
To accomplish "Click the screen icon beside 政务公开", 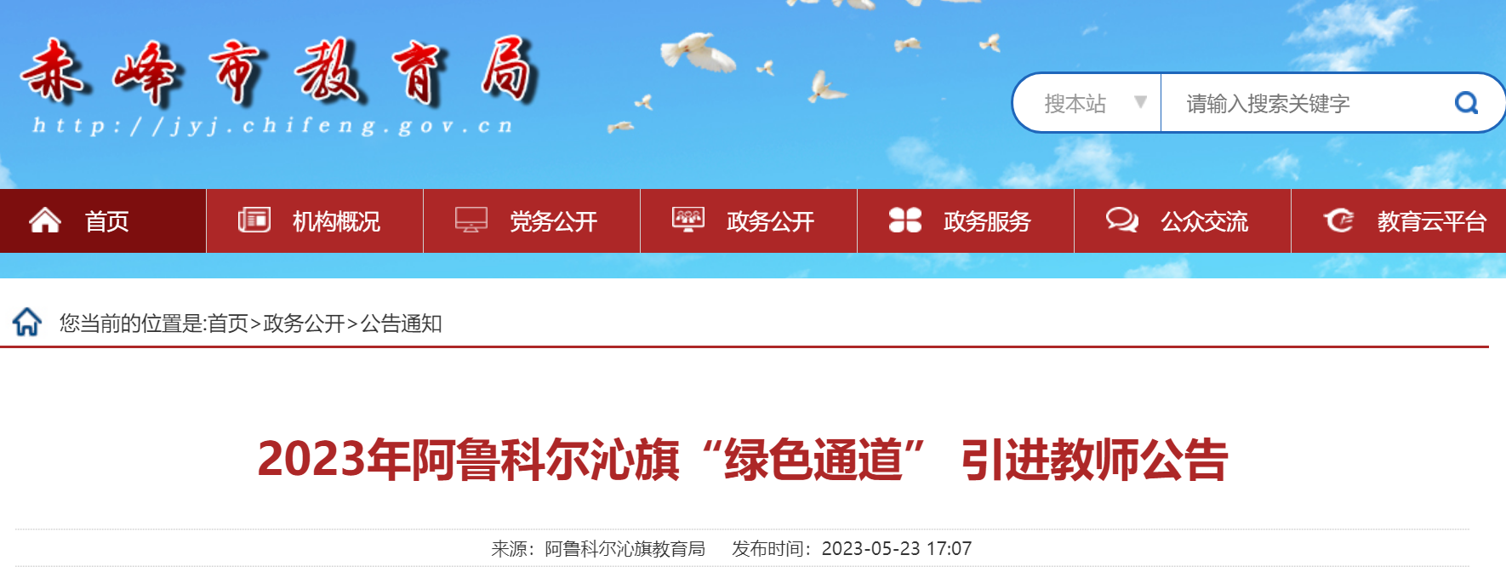I will point(687,220).
